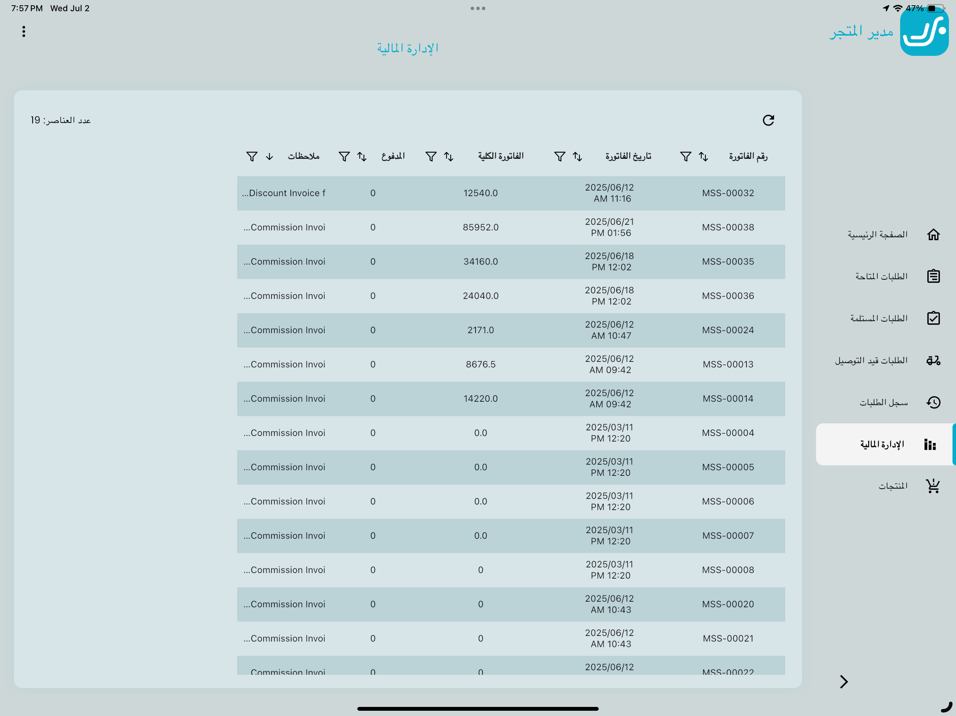
Task: Filter the رقم الفاتورة column
Action: point(686,156)
